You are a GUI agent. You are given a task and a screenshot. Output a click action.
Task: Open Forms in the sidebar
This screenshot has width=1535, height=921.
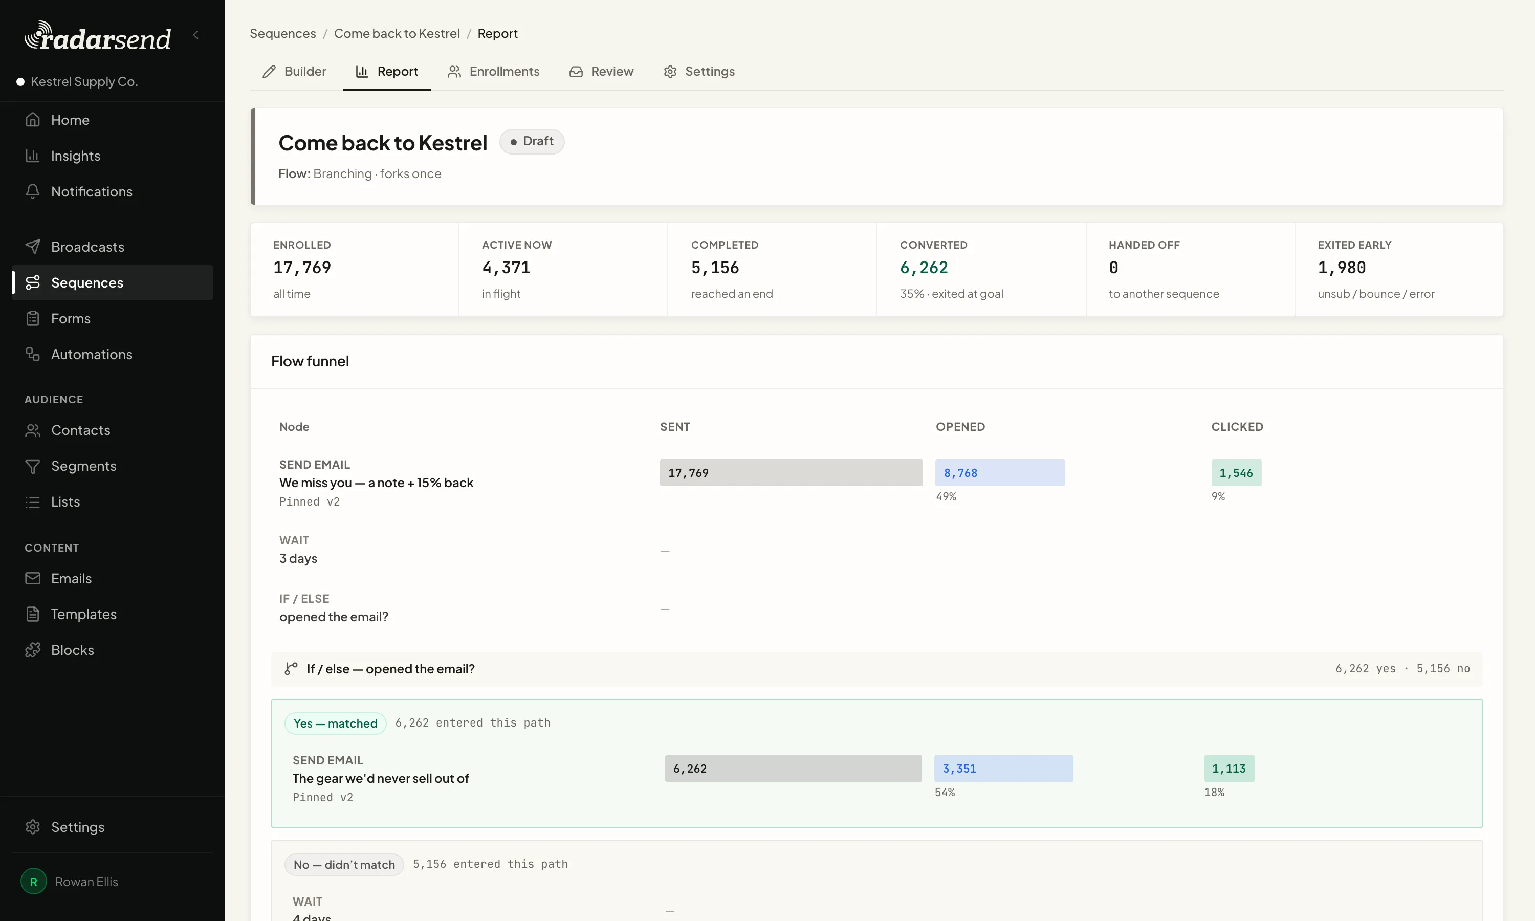(112, 318)
